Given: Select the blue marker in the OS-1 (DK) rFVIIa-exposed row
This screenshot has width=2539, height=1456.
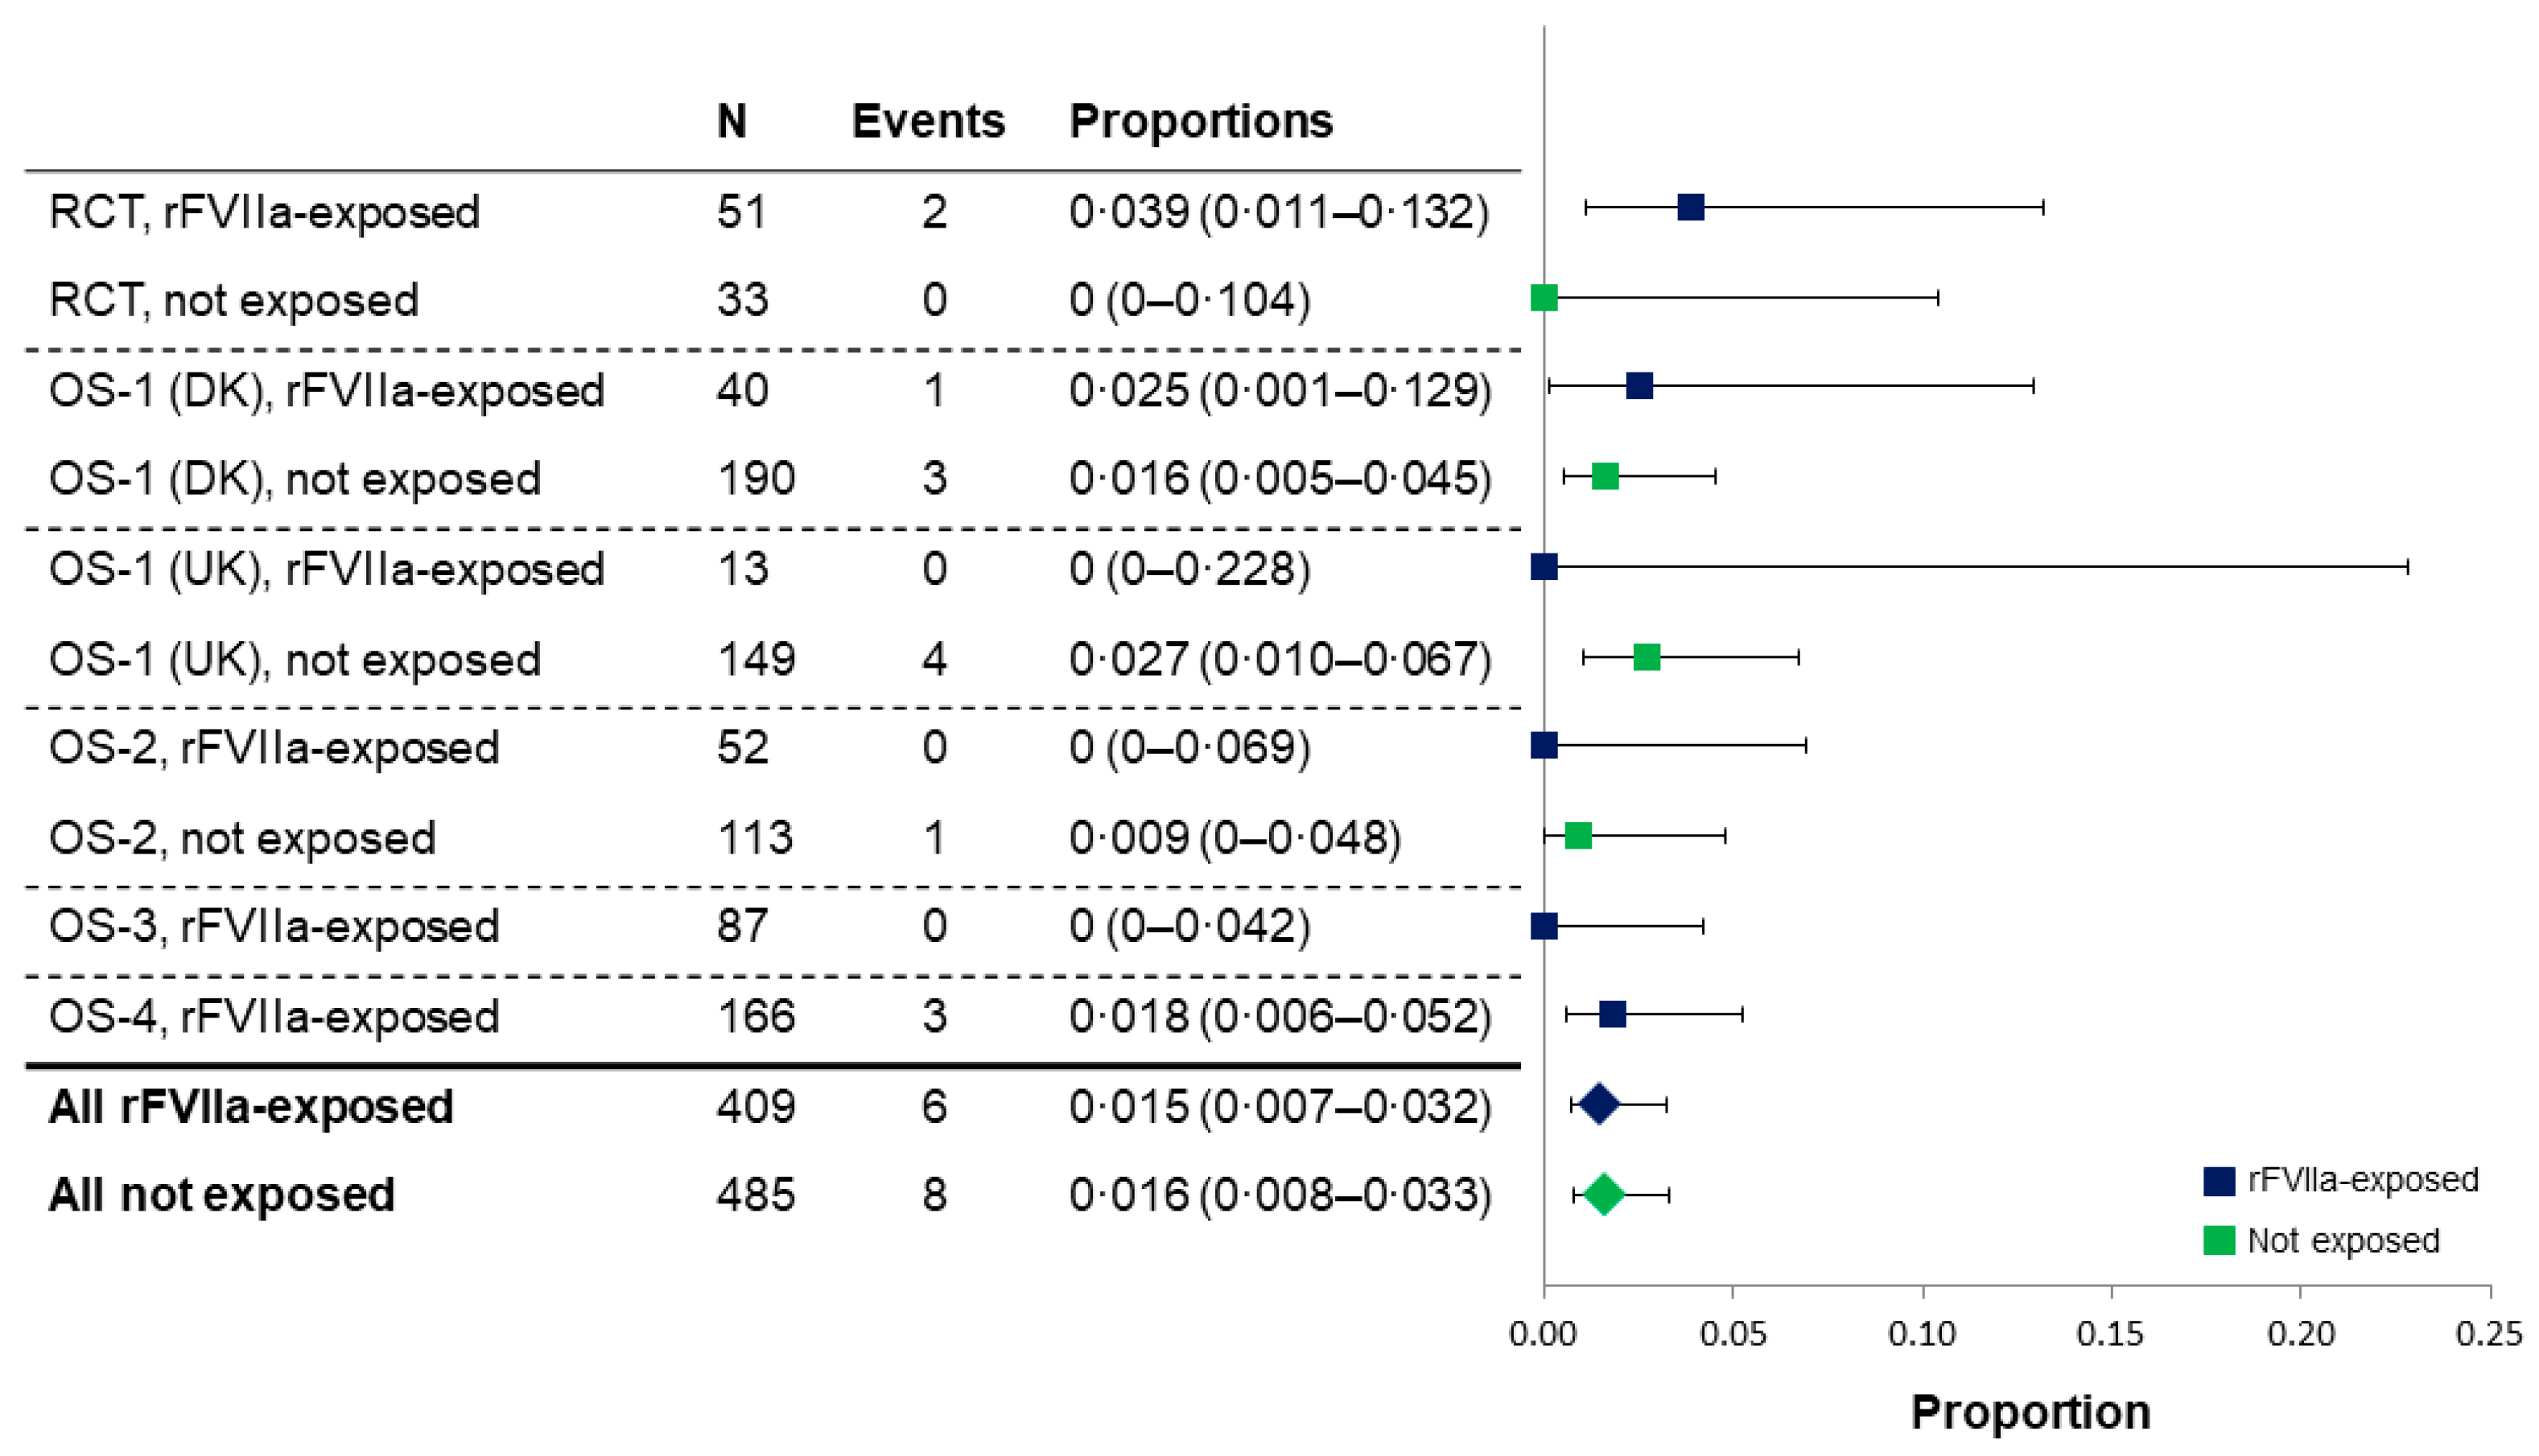Looking at the screenshot, I should click(1638, 386).
